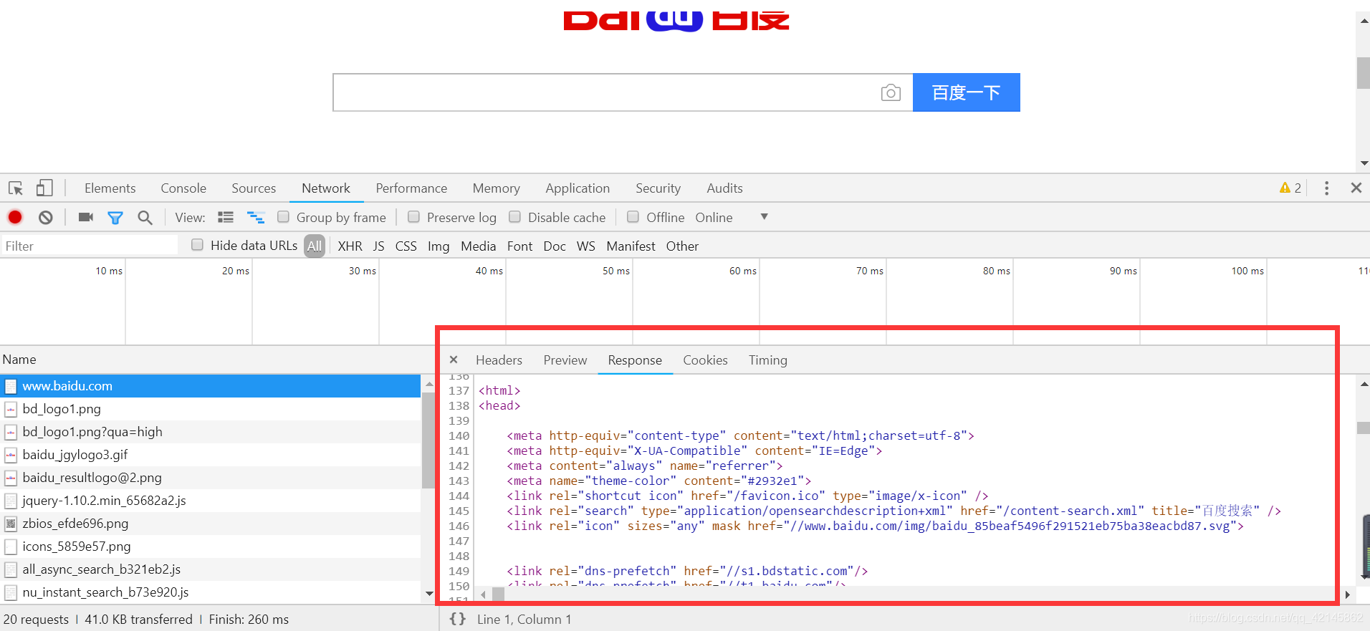Select all_async_search_b321eb2.js request
The width and height of the screenshot is (1370, 631).
[x=210, y=569]
